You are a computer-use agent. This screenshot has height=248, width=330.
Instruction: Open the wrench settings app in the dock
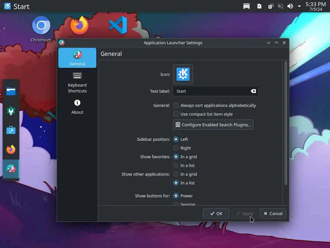coord(11,111)
